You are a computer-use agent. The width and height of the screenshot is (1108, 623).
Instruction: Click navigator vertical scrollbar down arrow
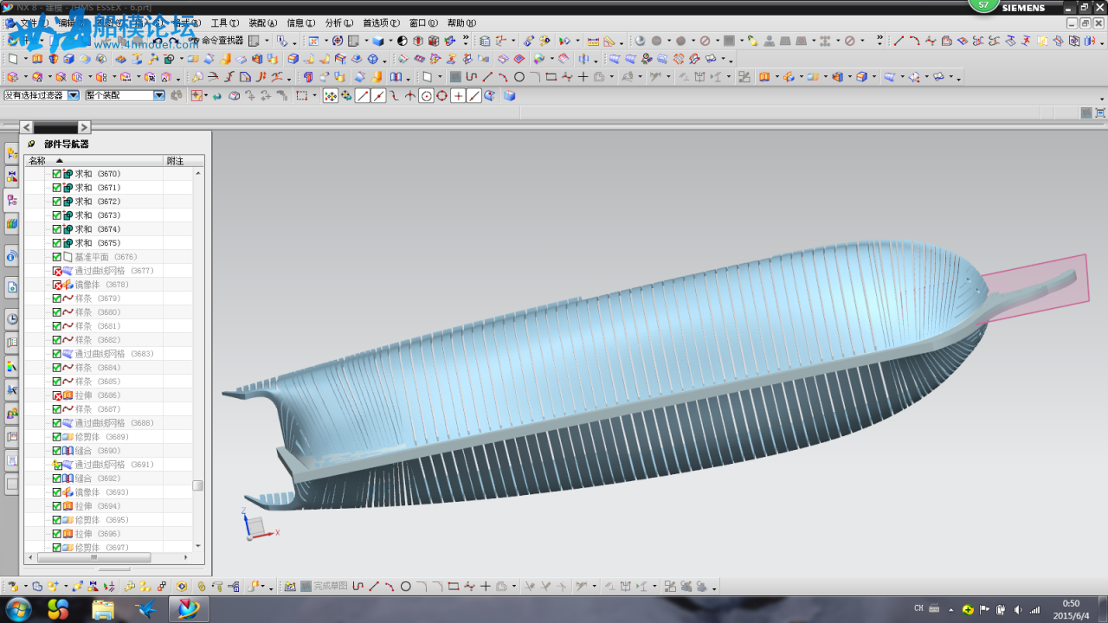(197, 546)
